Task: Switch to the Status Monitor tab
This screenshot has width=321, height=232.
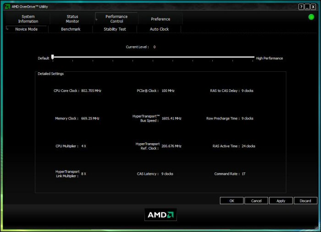Action: 72,19
